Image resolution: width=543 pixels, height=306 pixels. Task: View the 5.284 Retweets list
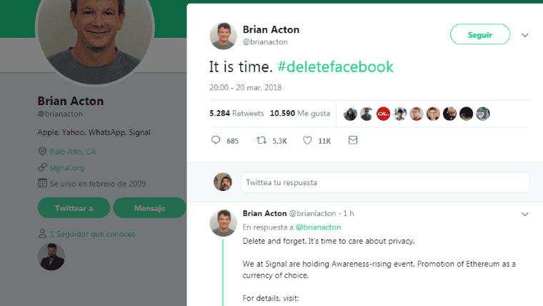pyautogui.click(x=236, y=113)
